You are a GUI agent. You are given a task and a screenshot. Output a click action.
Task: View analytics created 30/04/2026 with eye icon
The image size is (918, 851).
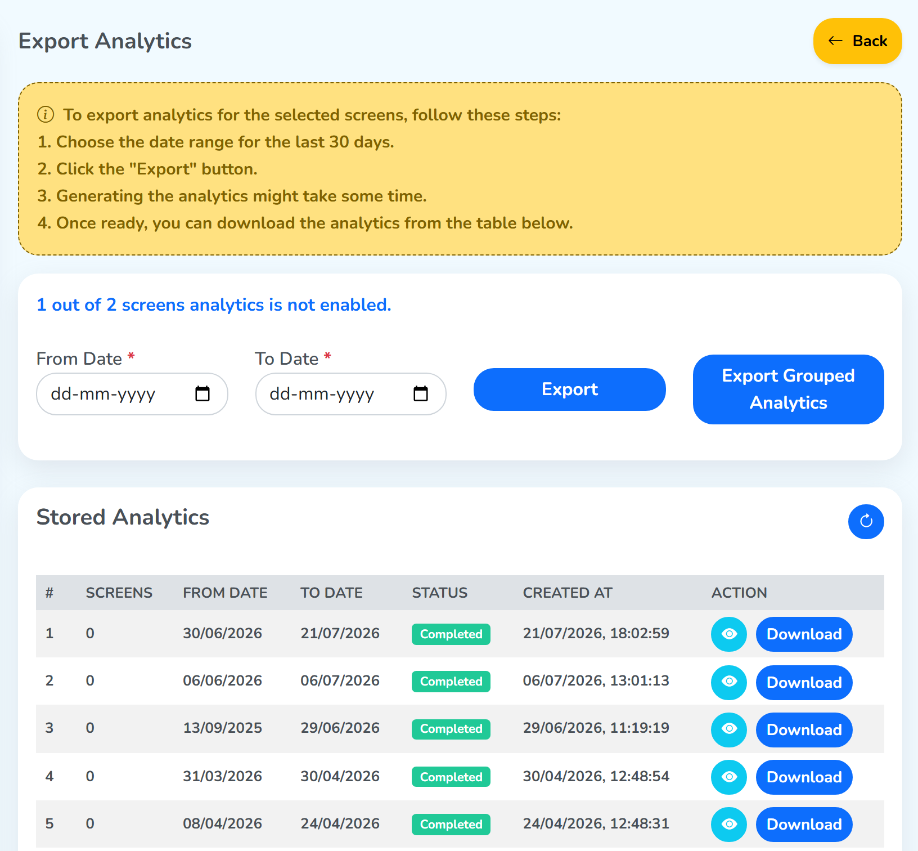tap(729, 777)
